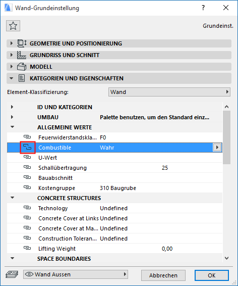This screenshot has height=286, width=238.
Task: Open favorites with the star icon
Action: pyautogui.click(x=13, y=26)
